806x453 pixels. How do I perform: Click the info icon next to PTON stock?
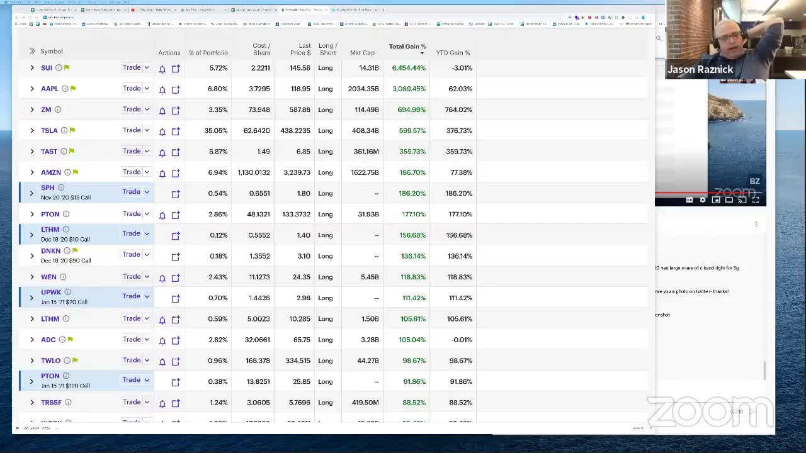point(65,214)
